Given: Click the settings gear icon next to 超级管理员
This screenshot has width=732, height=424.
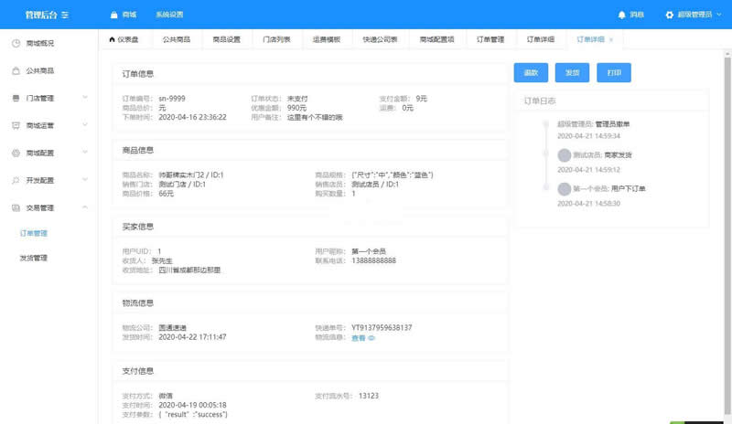Looking at the screenshot, I should [x=670, y=15].
